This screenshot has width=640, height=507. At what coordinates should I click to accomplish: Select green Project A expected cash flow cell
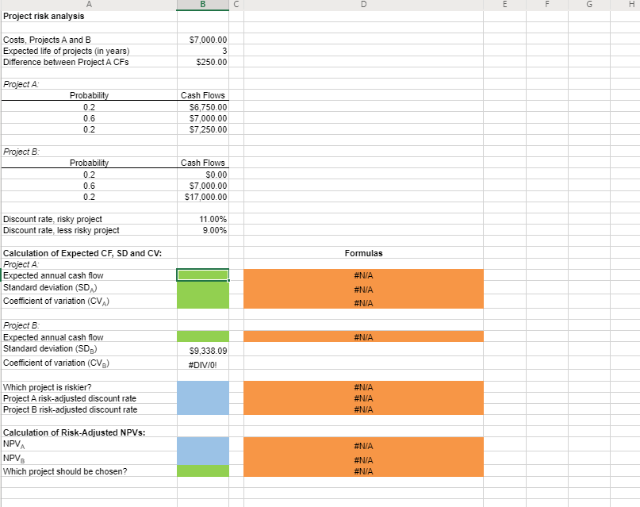click(x=203, y=275)
